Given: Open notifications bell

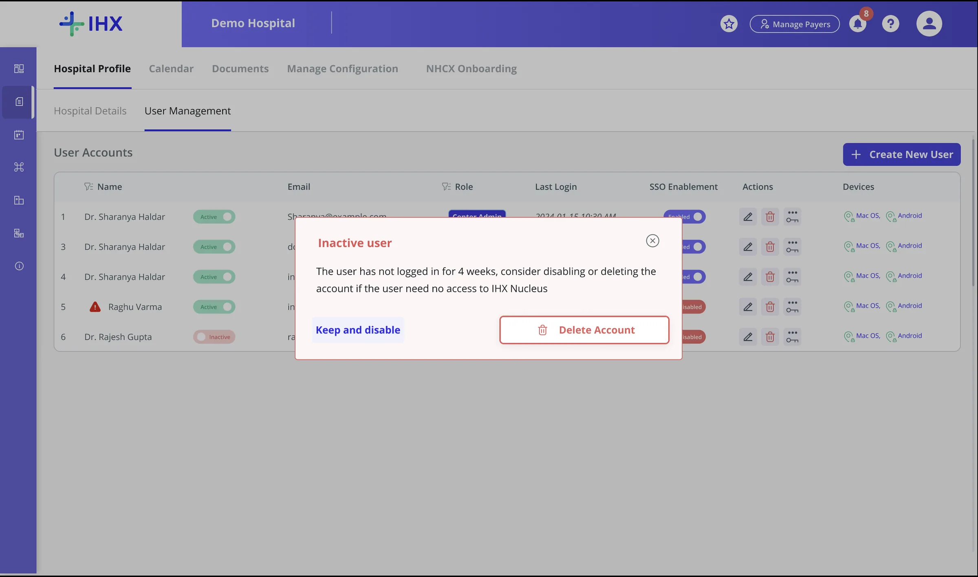Looking at the screenshot, I should [x=857, y=24].
